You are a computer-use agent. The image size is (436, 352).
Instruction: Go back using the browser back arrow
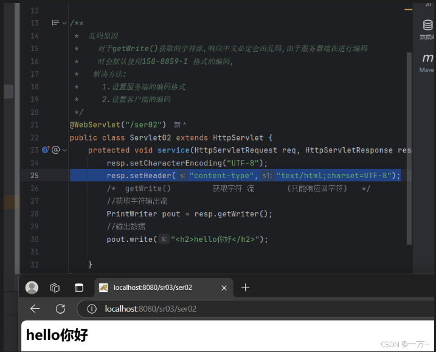pos(35,309)
